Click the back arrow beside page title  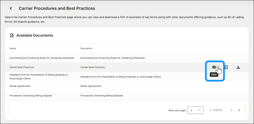(x=11, y=8)
